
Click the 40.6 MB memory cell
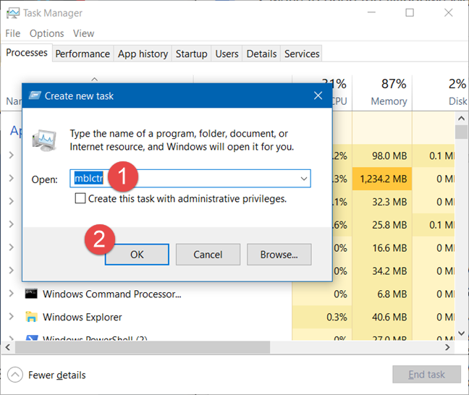point(382,317)
